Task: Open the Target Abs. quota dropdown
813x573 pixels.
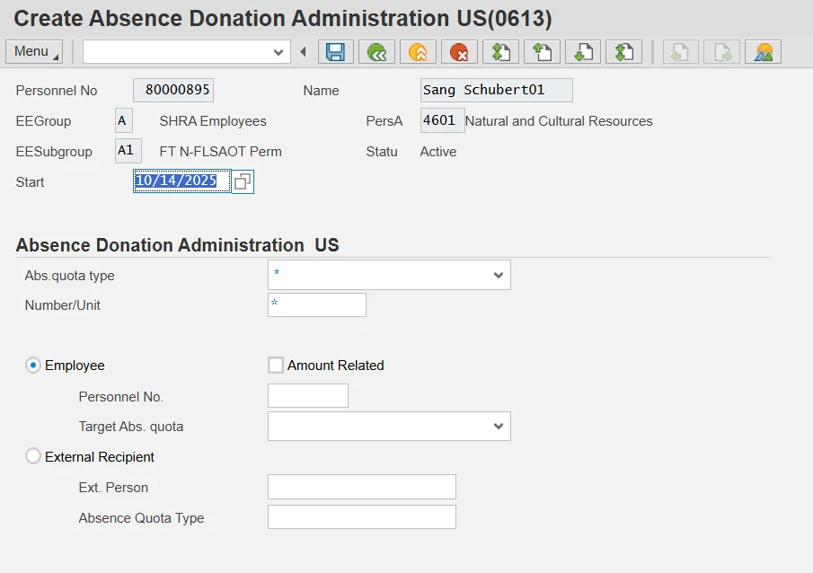Action: [x=499, y=427]
